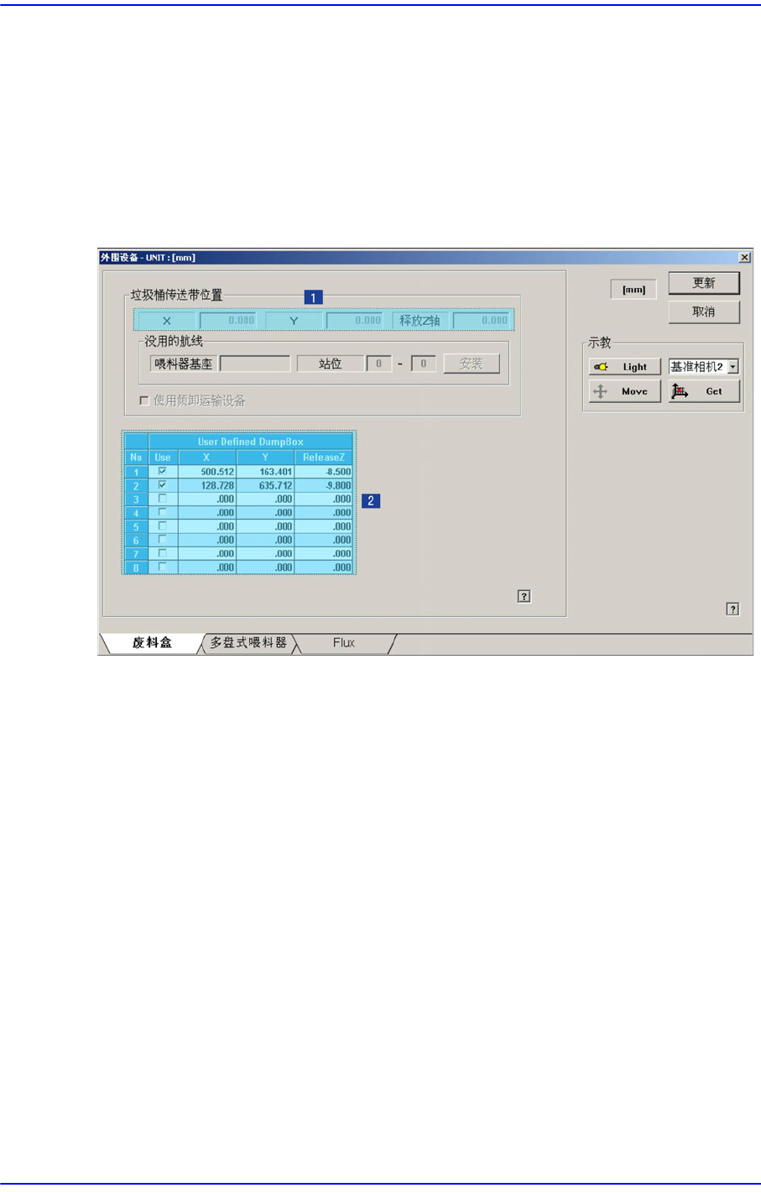Click the No column header

pyautogui.click(x=136, y=458)
